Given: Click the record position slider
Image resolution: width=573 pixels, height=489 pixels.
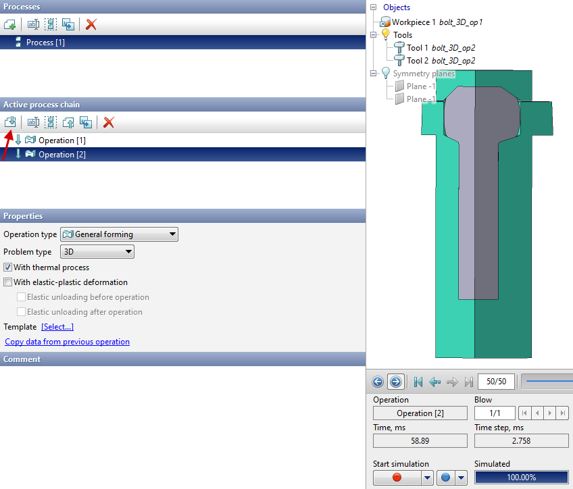Looking at the screenshot, I should pyautogui.click(x=549, y=382).
